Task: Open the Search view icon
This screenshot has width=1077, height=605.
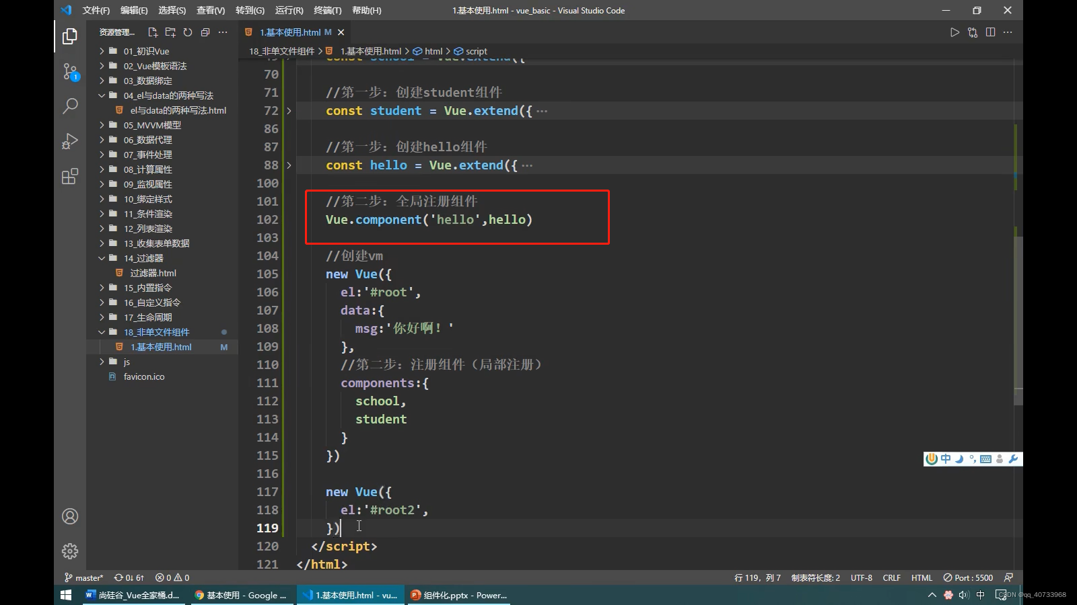Action: pyautogui.click(x=70, y=106)
